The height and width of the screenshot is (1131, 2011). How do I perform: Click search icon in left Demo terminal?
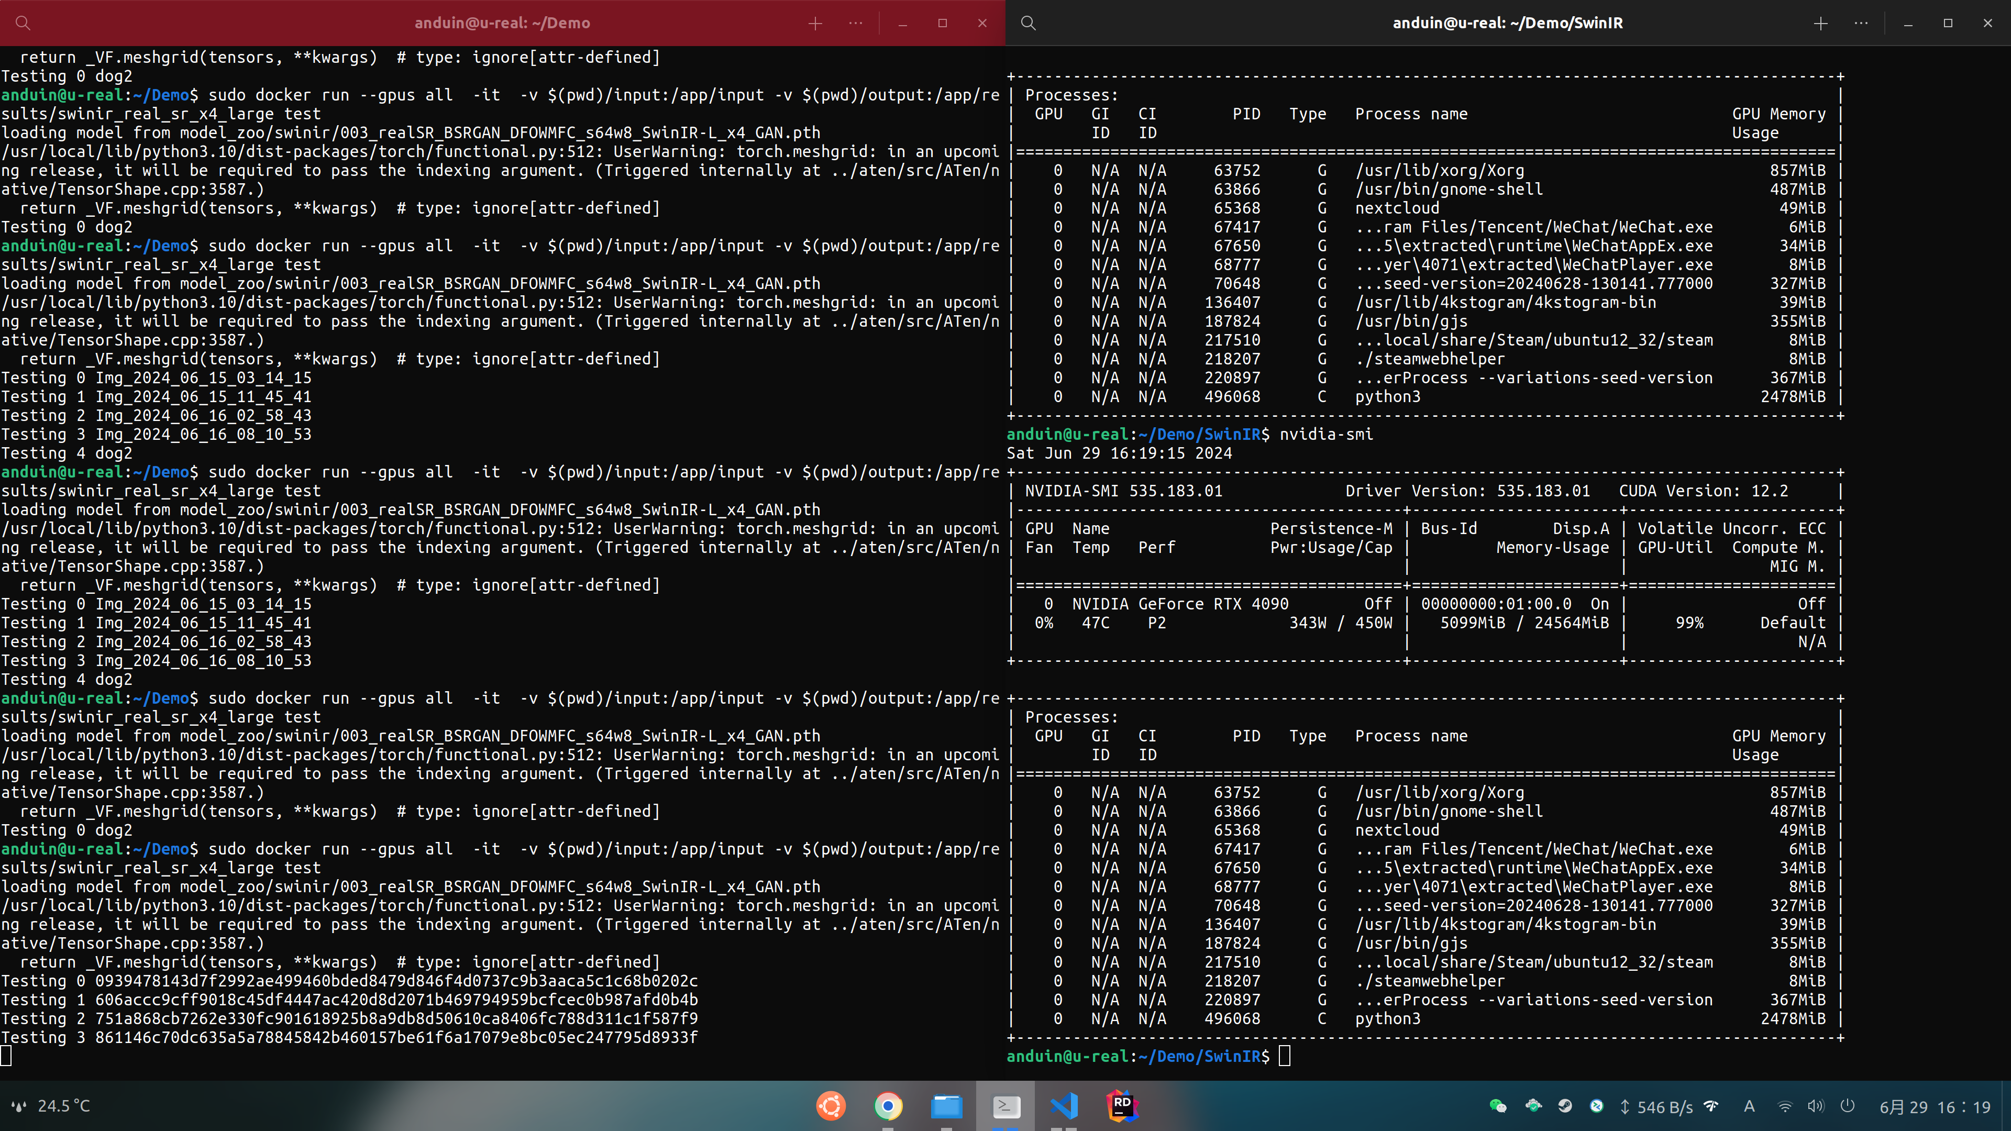pyautogui.click(x=23, y=23)
